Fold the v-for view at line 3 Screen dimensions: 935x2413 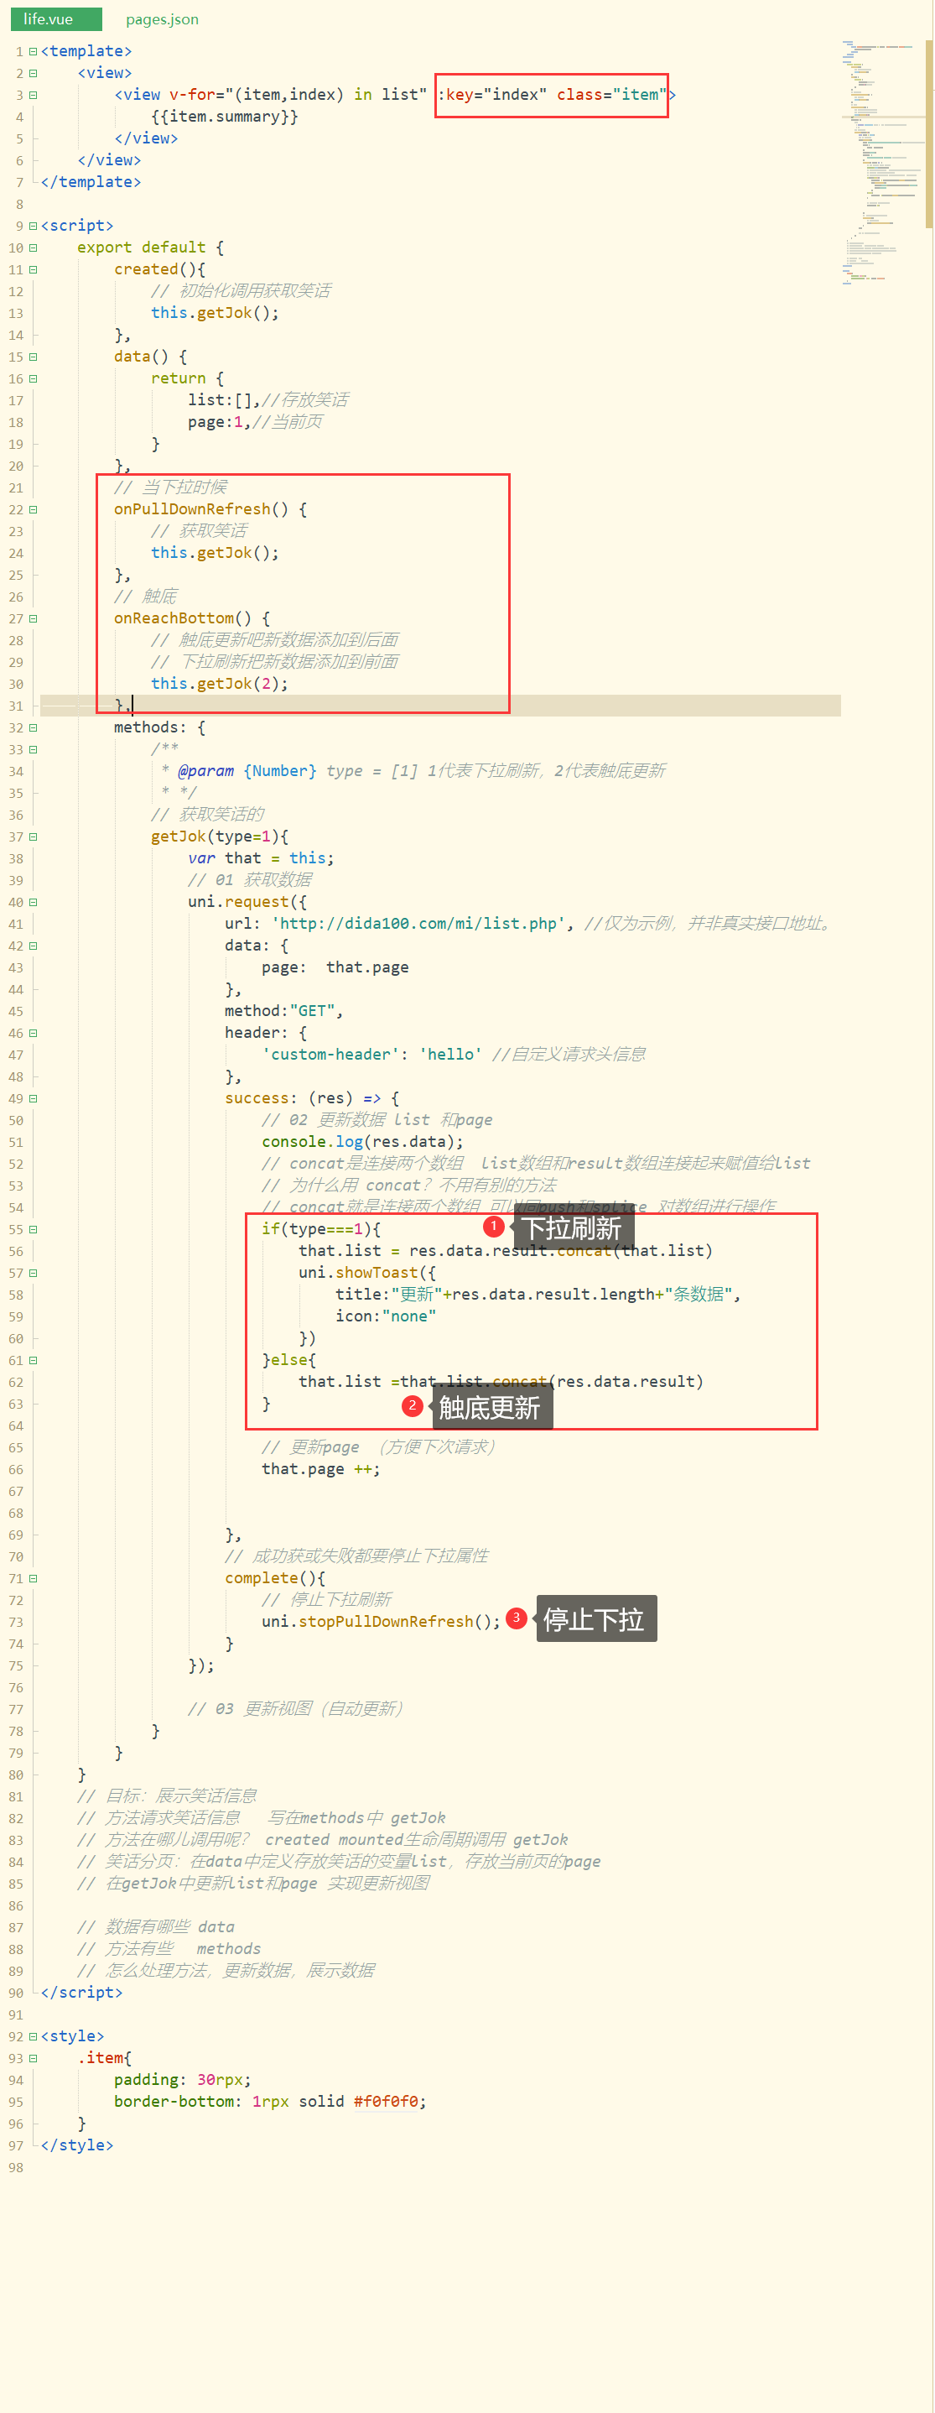coord(33,95)
